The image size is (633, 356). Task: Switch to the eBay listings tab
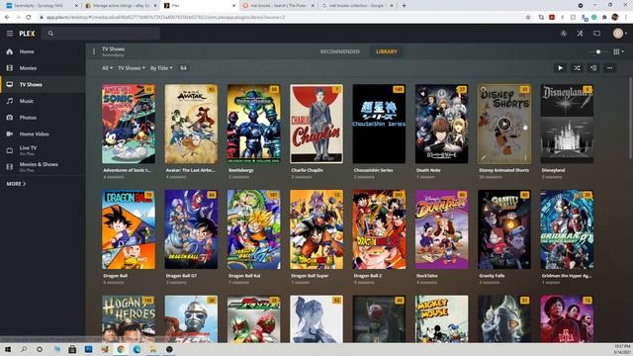pyautogui.click(x=121, y=6)
